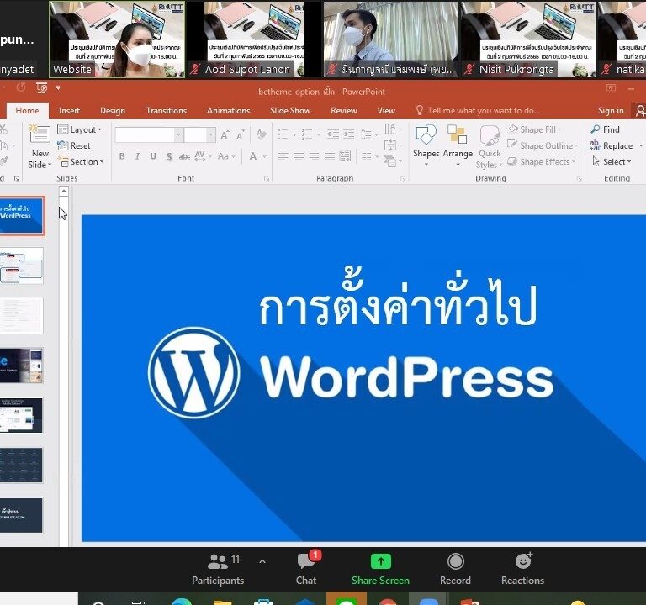The width and height of the screenshot is (646, 605).
Task: Open Align Text options
Action: [393, 145]
